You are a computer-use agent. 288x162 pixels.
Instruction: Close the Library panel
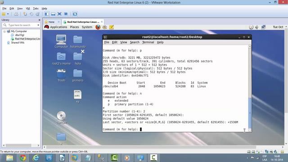39,20
